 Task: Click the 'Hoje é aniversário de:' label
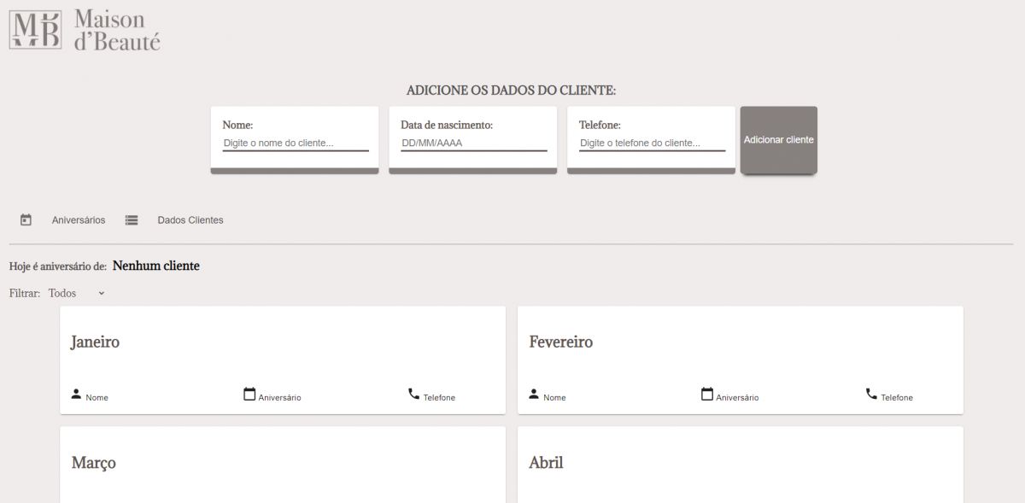point(58,266)
